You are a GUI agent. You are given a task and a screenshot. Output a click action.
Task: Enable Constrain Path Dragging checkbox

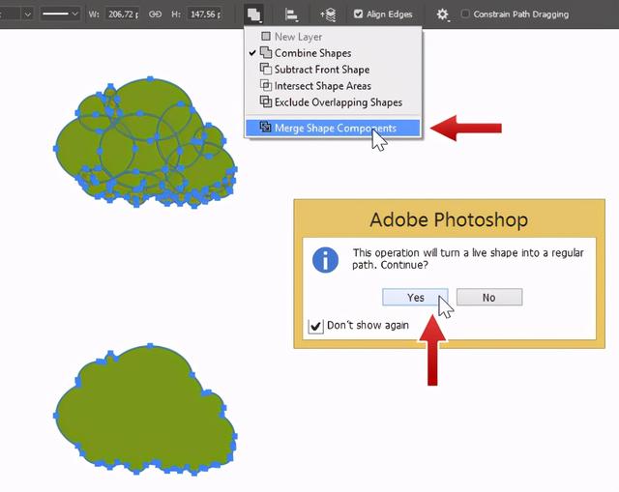click(465, 14)
